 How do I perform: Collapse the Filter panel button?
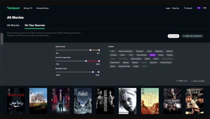(x=173, y=36)
